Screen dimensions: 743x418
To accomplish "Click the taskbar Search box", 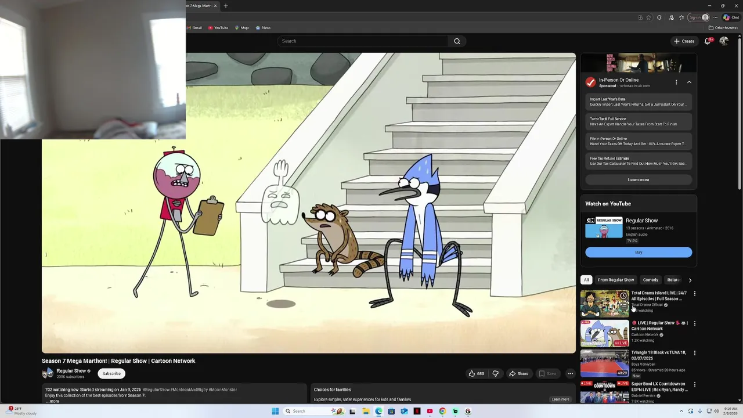I will [x=313, y=411].
